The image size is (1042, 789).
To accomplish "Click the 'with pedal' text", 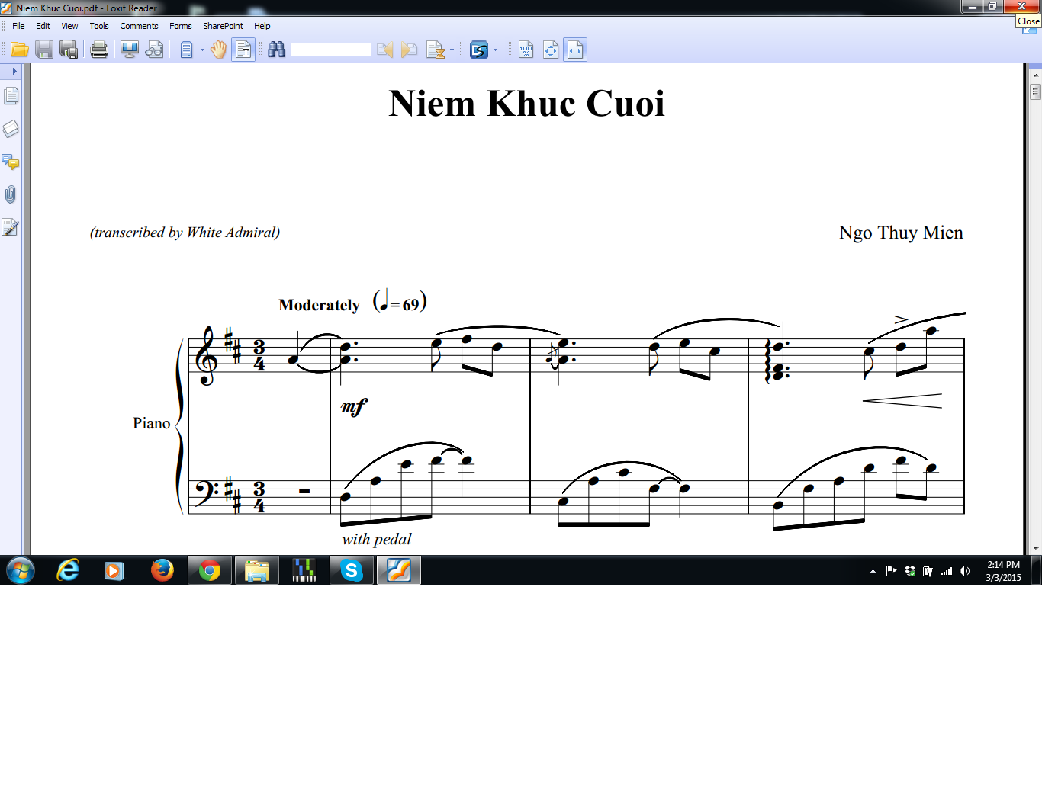I will [x=377, y=540].
